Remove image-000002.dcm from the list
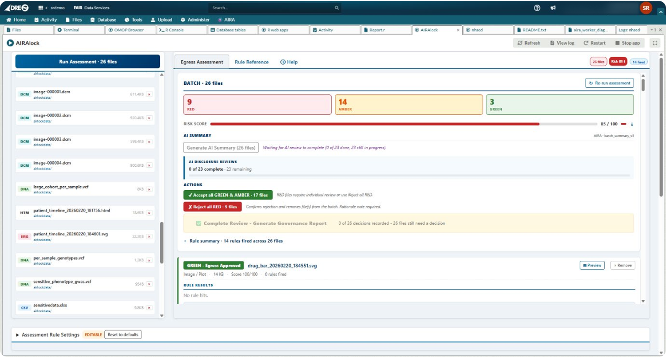Image resolution: width=666 pixels, height=357 pixels. coord(149,118)
